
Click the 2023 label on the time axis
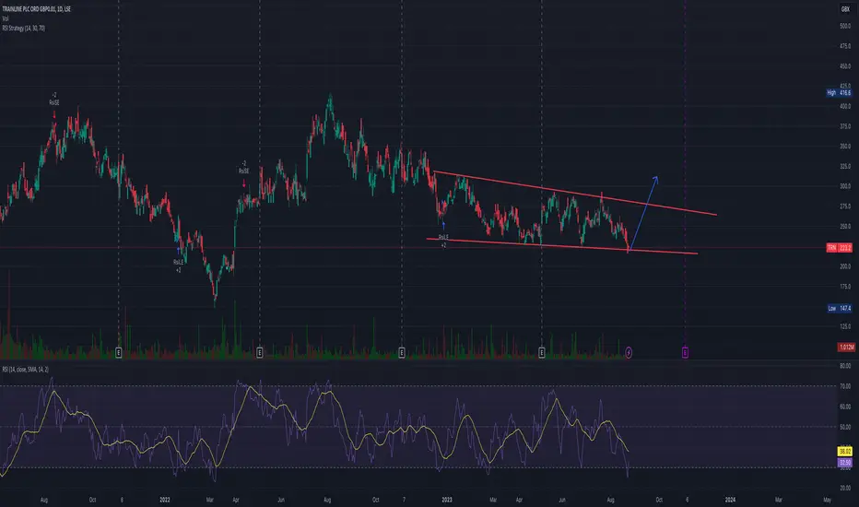pyautogui.click(x=447, y=500)
